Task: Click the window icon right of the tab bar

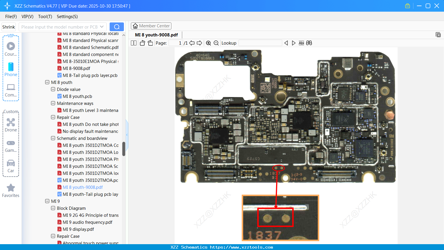Action: pos(438,35)
